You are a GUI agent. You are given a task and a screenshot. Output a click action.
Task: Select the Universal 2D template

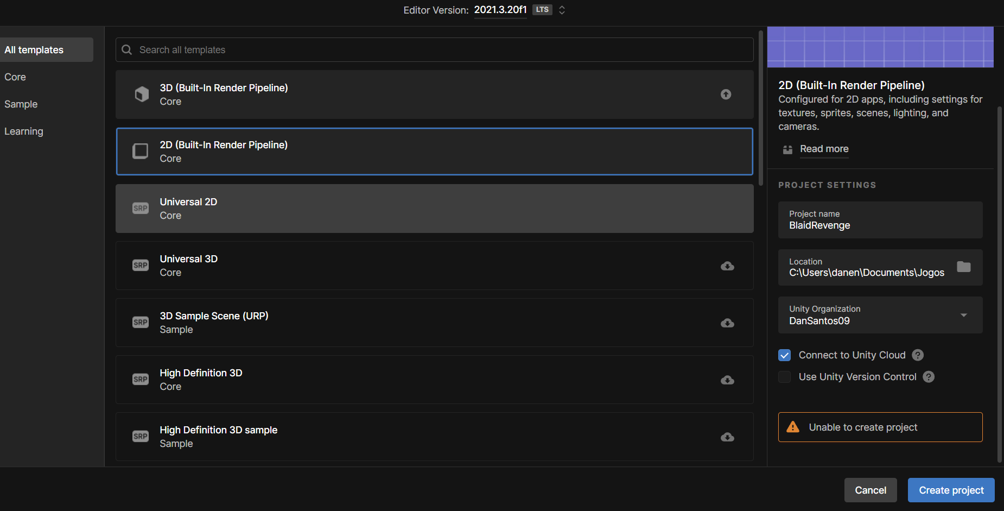coord(434,209)
